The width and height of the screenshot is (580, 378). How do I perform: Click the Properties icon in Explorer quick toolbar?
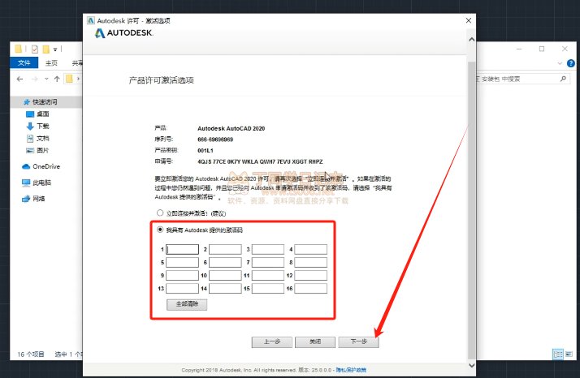point(35,49)
